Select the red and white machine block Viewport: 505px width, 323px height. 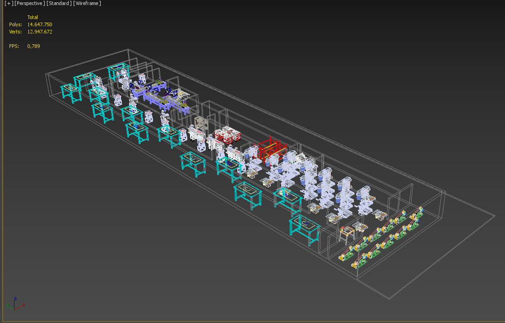(x=227, y=135)
